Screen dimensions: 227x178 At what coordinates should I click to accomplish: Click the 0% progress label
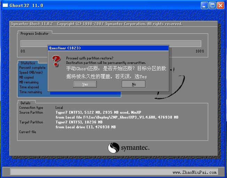coord(23,51)
